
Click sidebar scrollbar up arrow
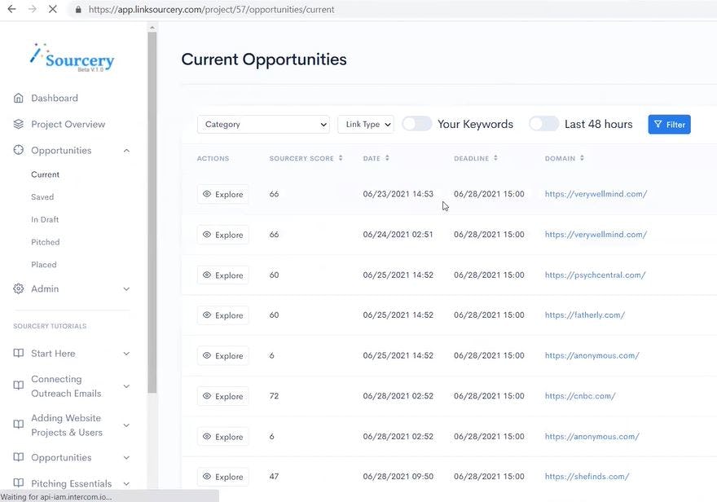tap(152, 28)
